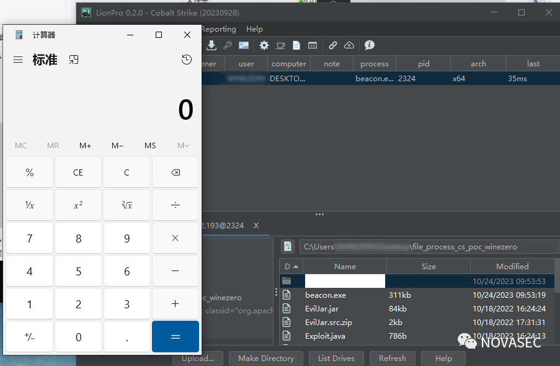560x366 pixels.
Task: Open the Help menu in Cobalt Strike menu bar
Action: click(x=254, y=29)
